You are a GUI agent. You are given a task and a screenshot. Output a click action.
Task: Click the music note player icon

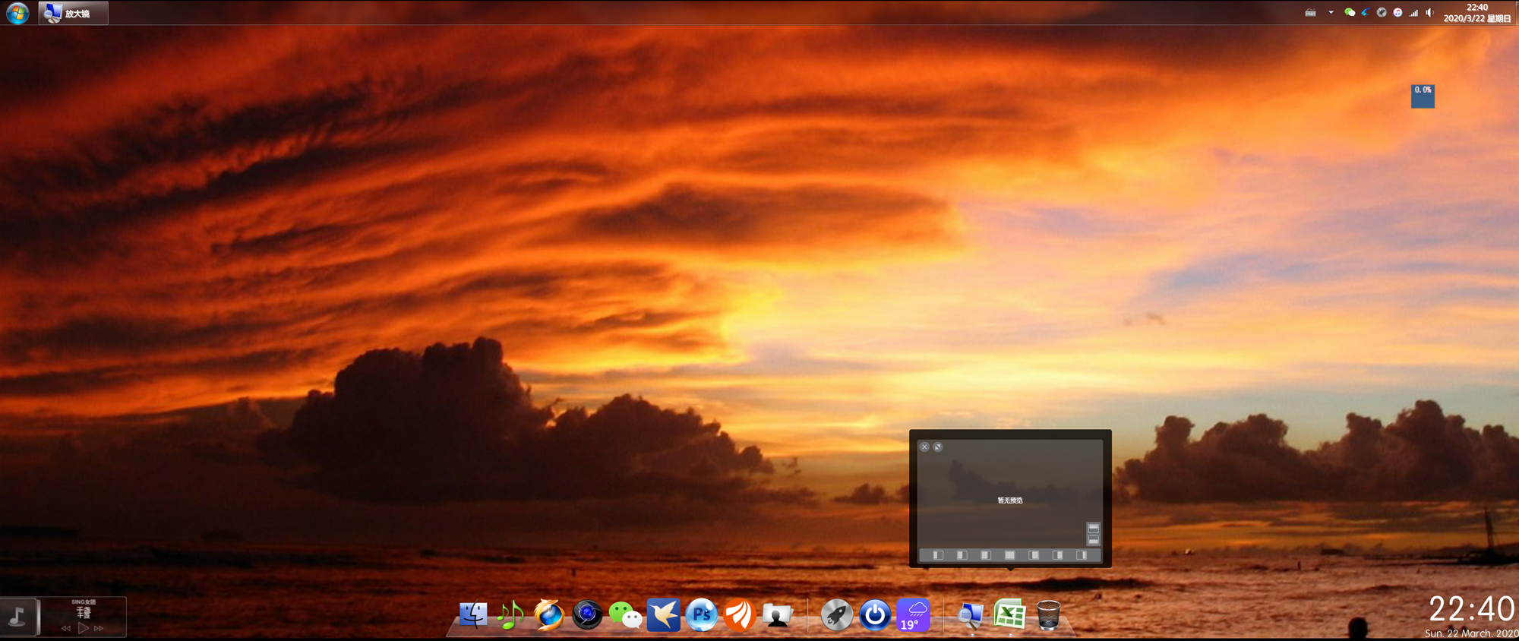17,616
